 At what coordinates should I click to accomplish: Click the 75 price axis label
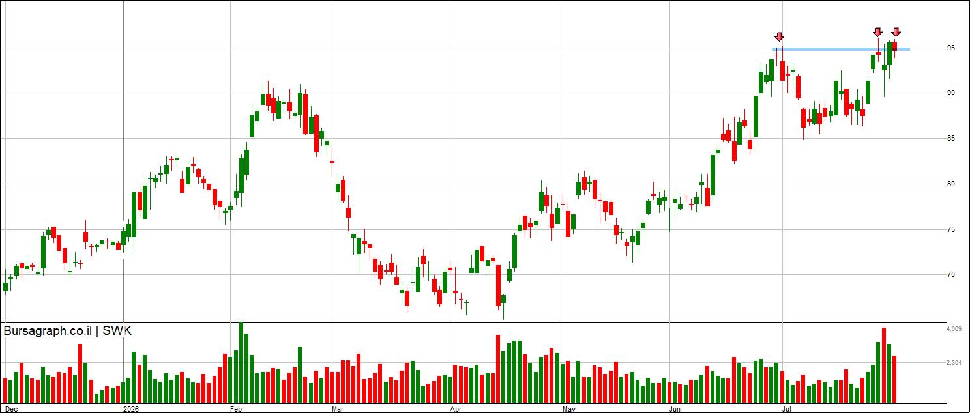[951, 229]
